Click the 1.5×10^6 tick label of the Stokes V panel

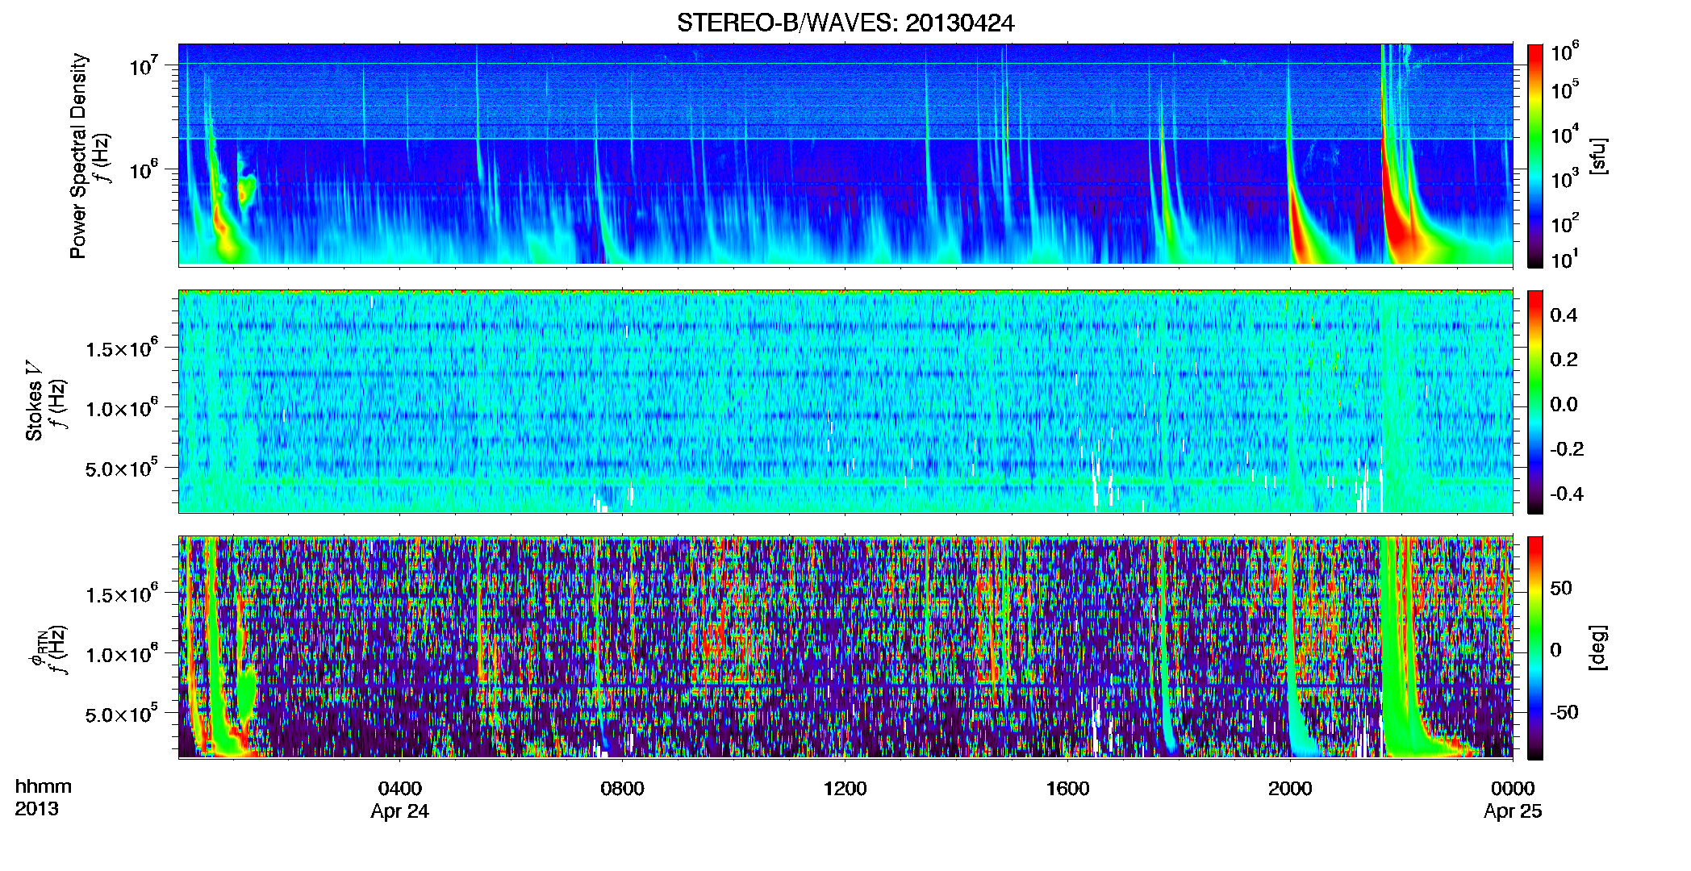[x=122, y=348]
